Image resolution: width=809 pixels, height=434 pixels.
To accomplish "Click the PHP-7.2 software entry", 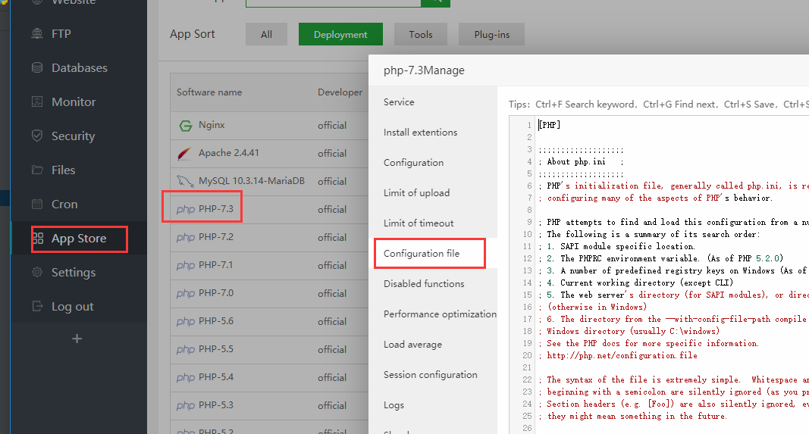I will 215,238.
